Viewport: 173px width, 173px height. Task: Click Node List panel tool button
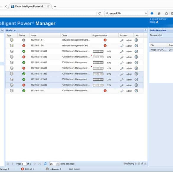pyautogui.click(x=145, y=30)
